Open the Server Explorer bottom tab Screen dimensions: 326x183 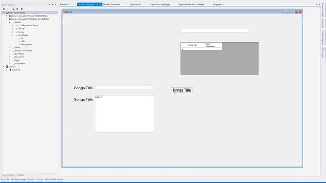(x=9, y=175)
